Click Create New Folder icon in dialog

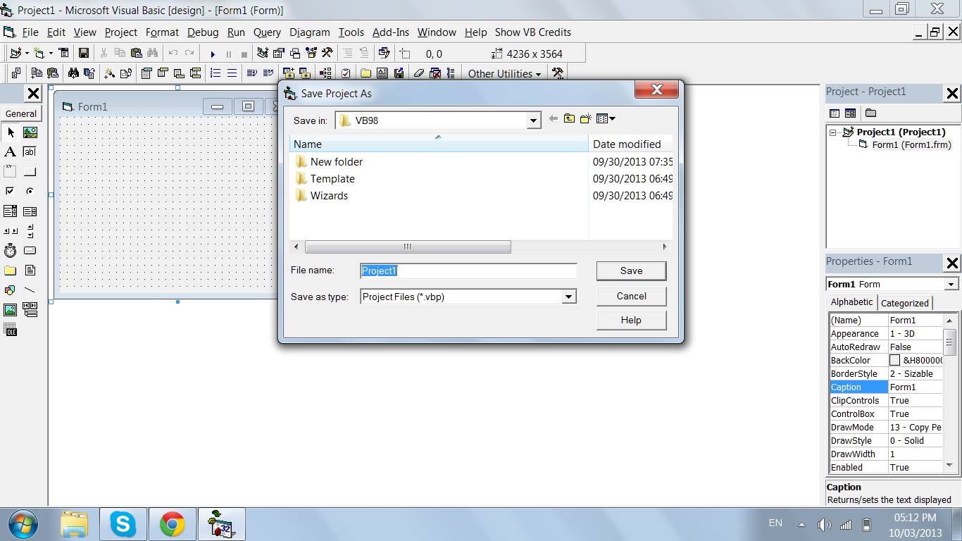click(x=585, y=119)
